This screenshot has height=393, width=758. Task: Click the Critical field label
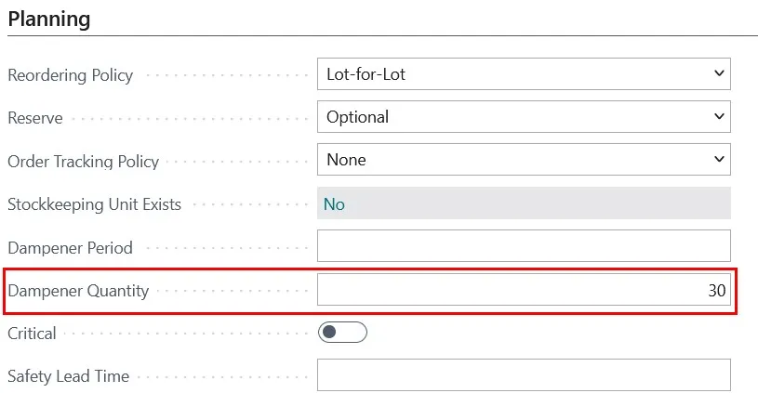click(x=32, y=334)
